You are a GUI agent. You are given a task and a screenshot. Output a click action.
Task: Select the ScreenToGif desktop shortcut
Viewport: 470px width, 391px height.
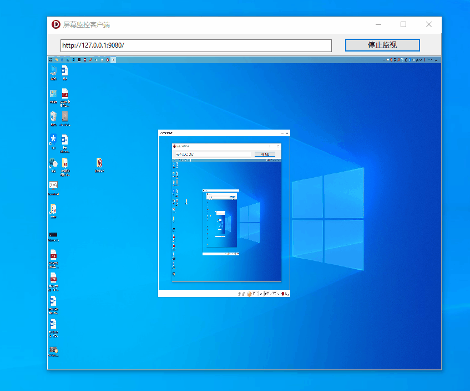coord(53,186)
